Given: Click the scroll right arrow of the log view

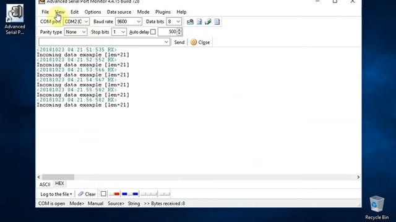Looking at the screenshot, I should (x=358, y=177).
